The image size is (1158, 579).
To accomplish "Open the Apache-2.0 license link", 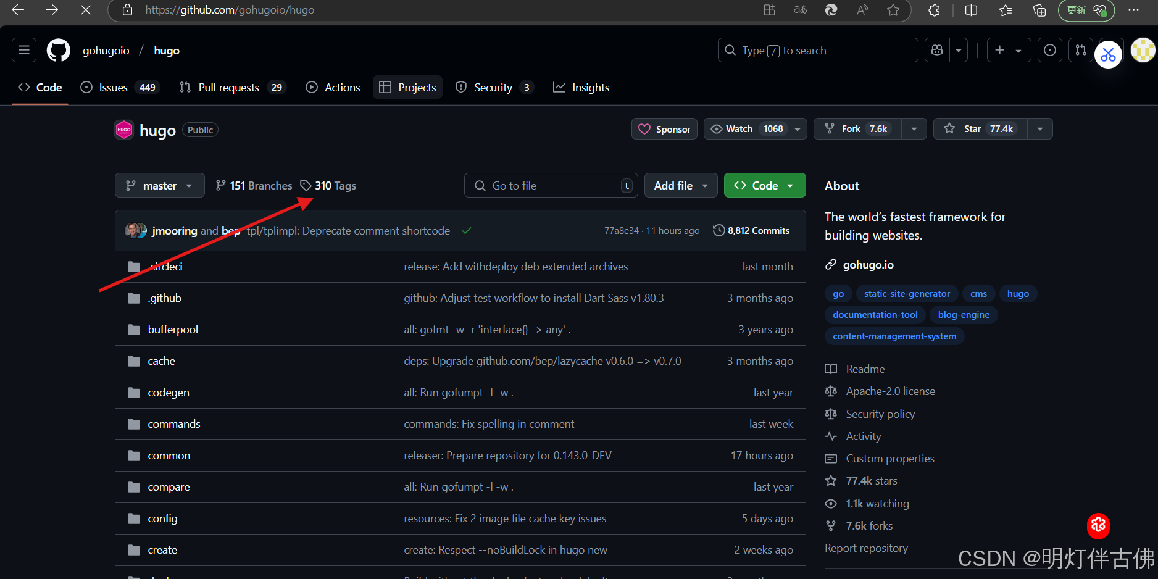I will point(881,391).
